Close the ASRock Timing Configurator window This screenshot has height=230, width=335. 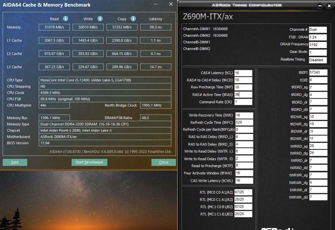point(329,6)
